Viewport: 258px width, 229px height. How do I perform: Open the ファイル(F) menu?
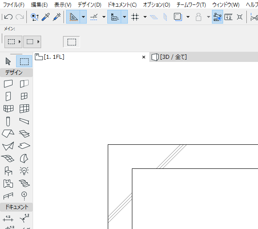pyautogui.click(x=14, y=5)
